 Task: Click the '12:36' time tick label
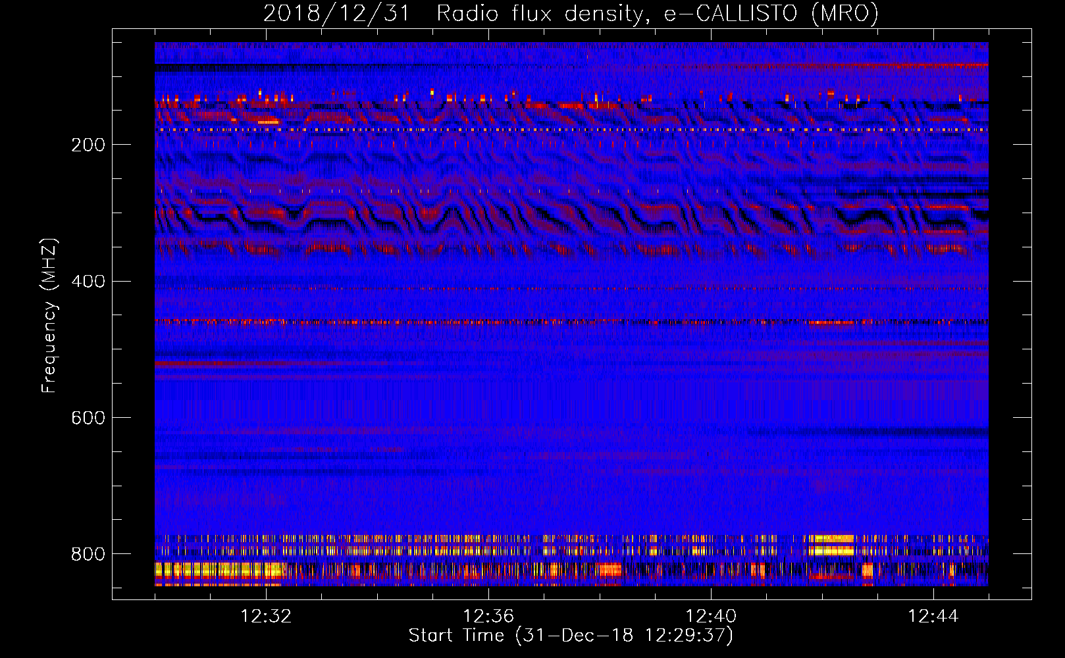pyautogui.click(x=488, y=617)
